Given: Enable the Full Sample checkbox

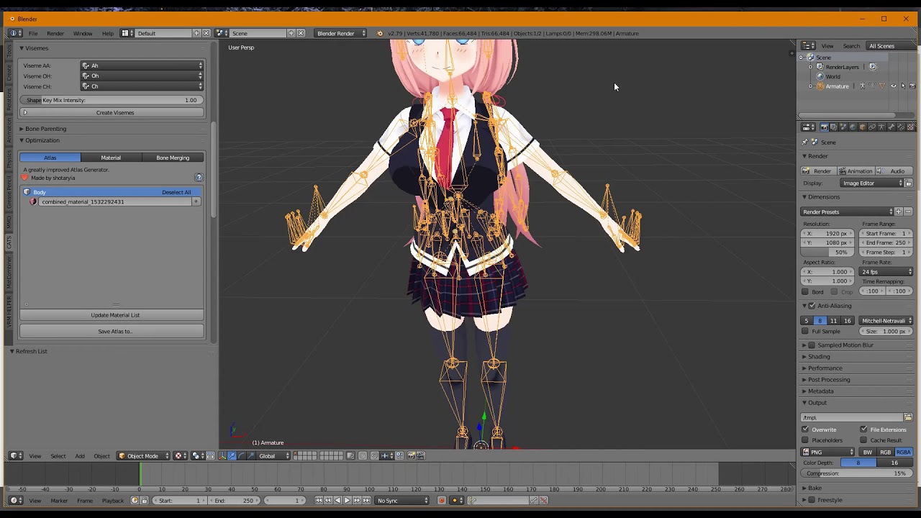Looking at the screenshot, I should coord(805,332).
